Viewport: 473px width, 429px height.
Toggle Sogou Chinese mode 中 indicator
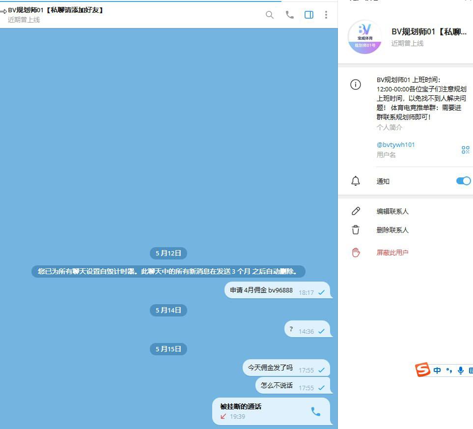click(437, 371)
